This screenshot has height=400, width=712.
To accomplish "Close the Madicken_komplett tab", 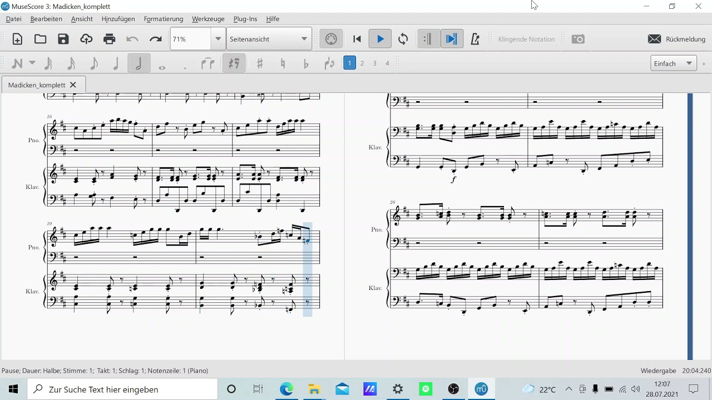I will tap(73, 85).
